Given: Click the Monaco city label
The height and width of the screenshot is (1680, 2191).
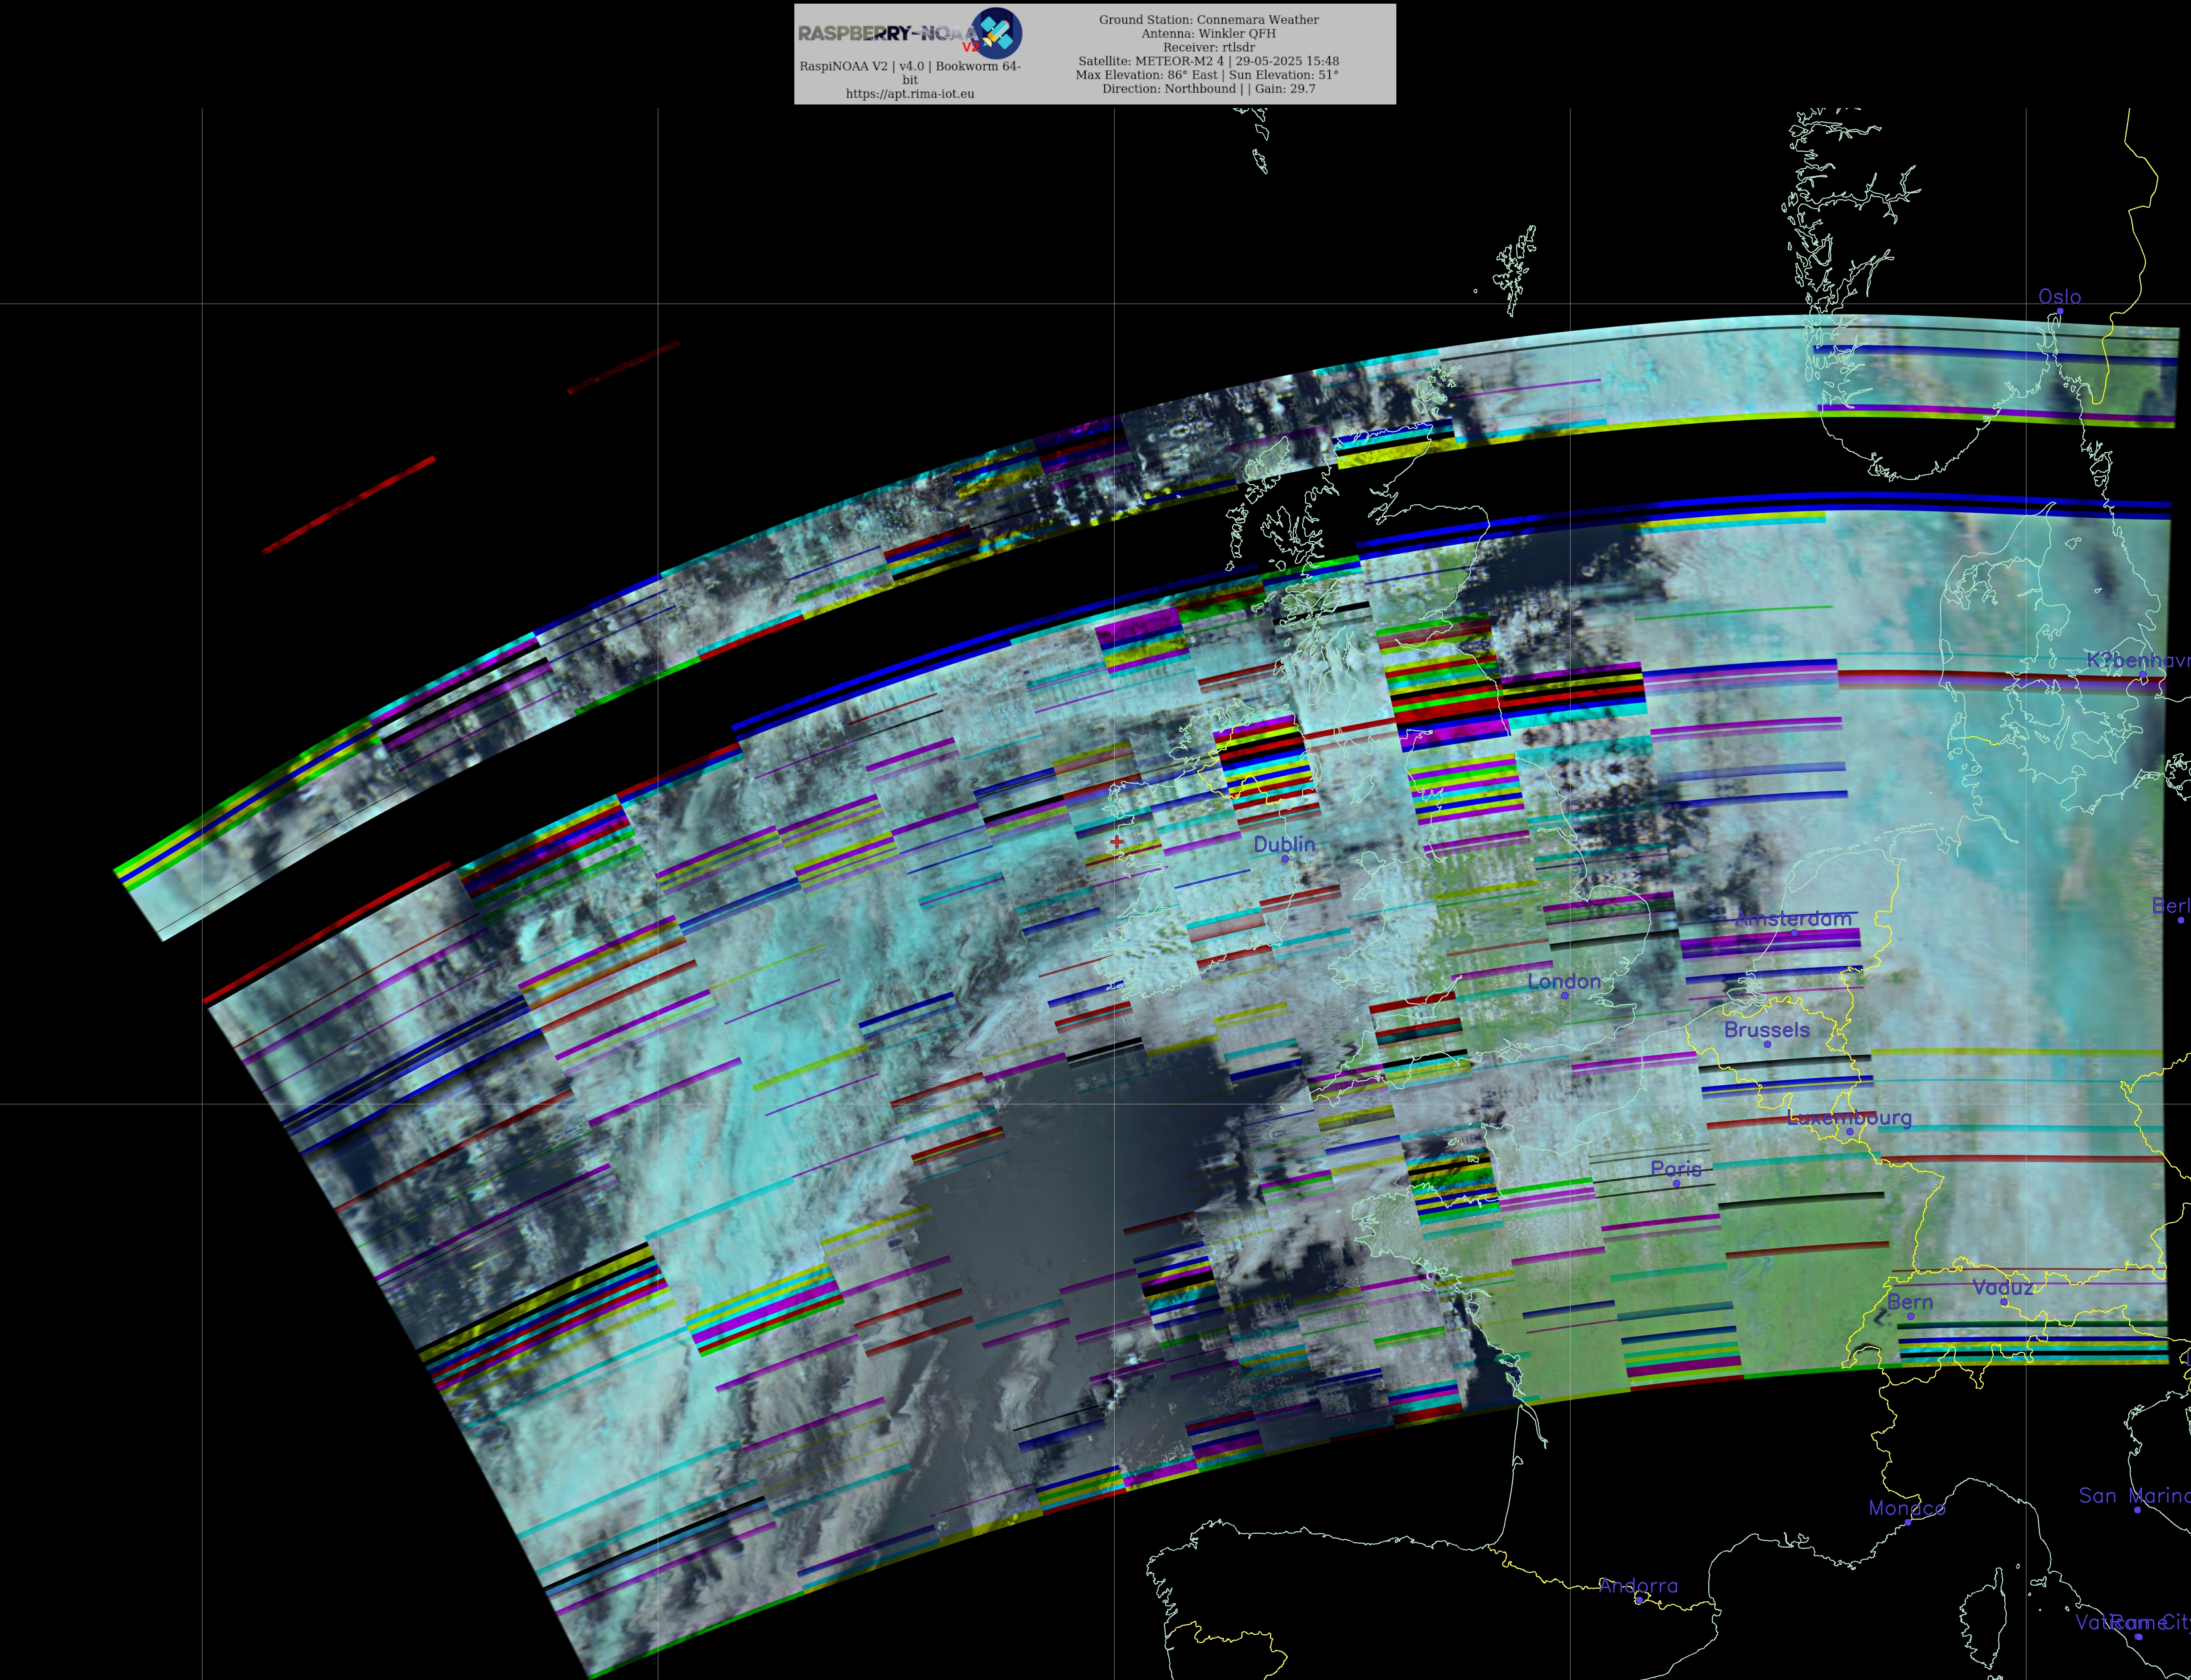Looking at the screenshot, I should pyautogui.click(x=1907, y=1508).
